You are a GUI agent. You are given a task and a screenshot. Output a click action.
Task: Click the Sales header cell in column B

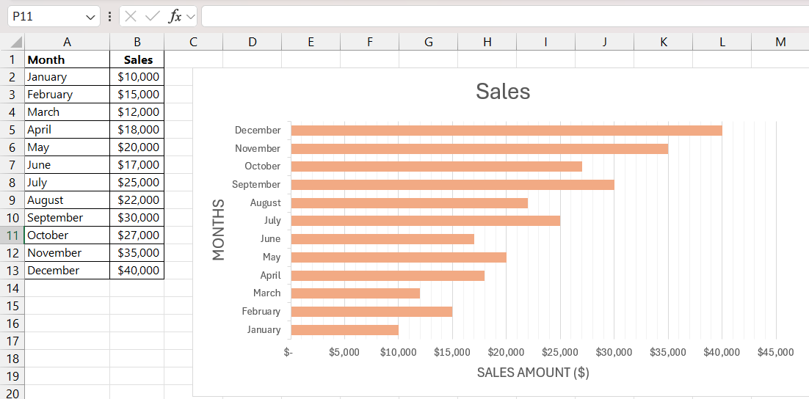point(137,59)
